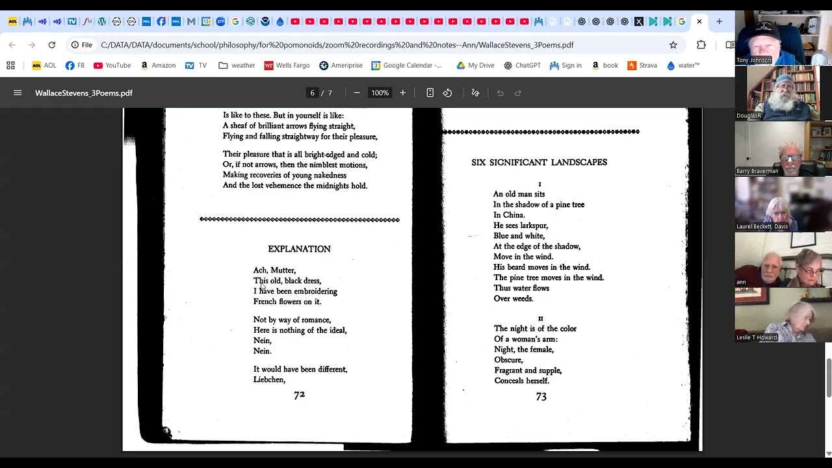Select Tony Johnson's video thumbnail
Viewport: 832px width, 468px height.
click(783, 38)
